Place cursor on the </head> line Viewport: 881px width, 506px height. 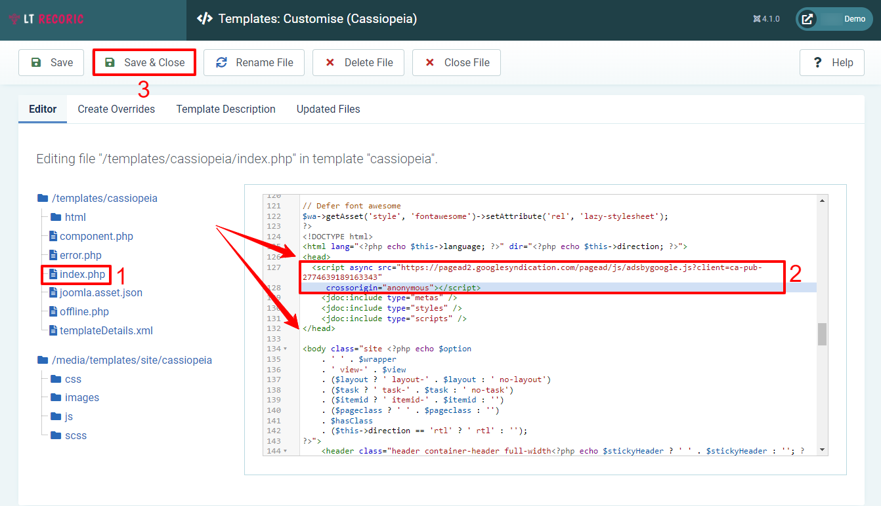319,328
